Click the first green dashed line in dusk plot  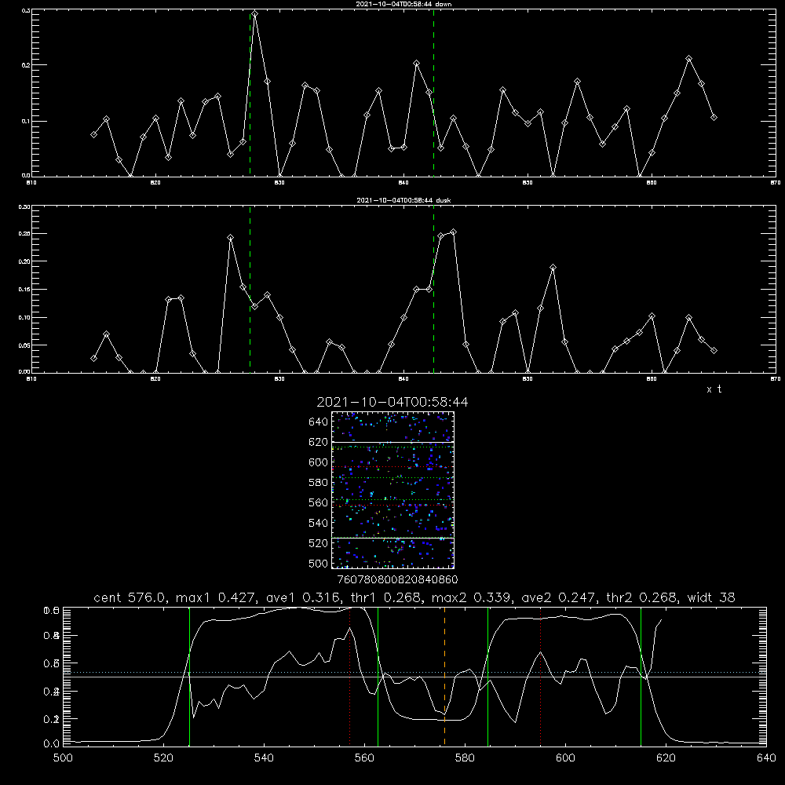pyautogui.click(x=250, y=290)
